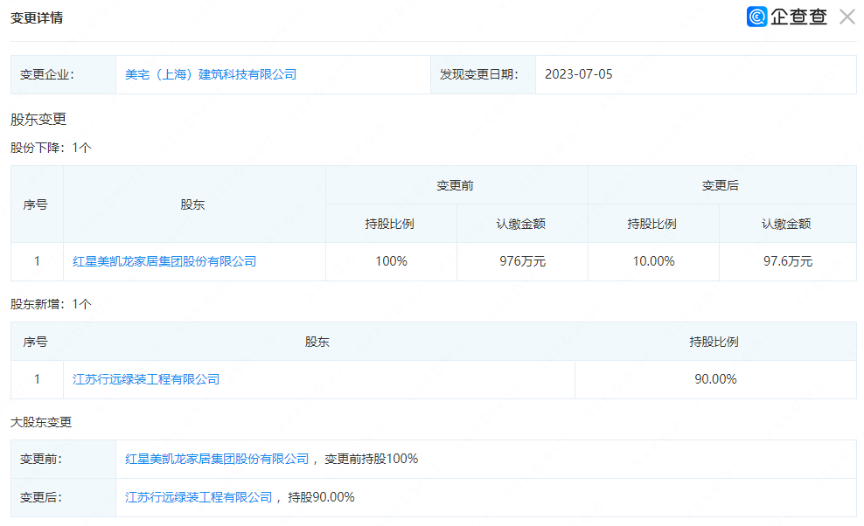Click the 发现变更日期： label
This screenshot has width=864, height=526.
coord(479,74)
